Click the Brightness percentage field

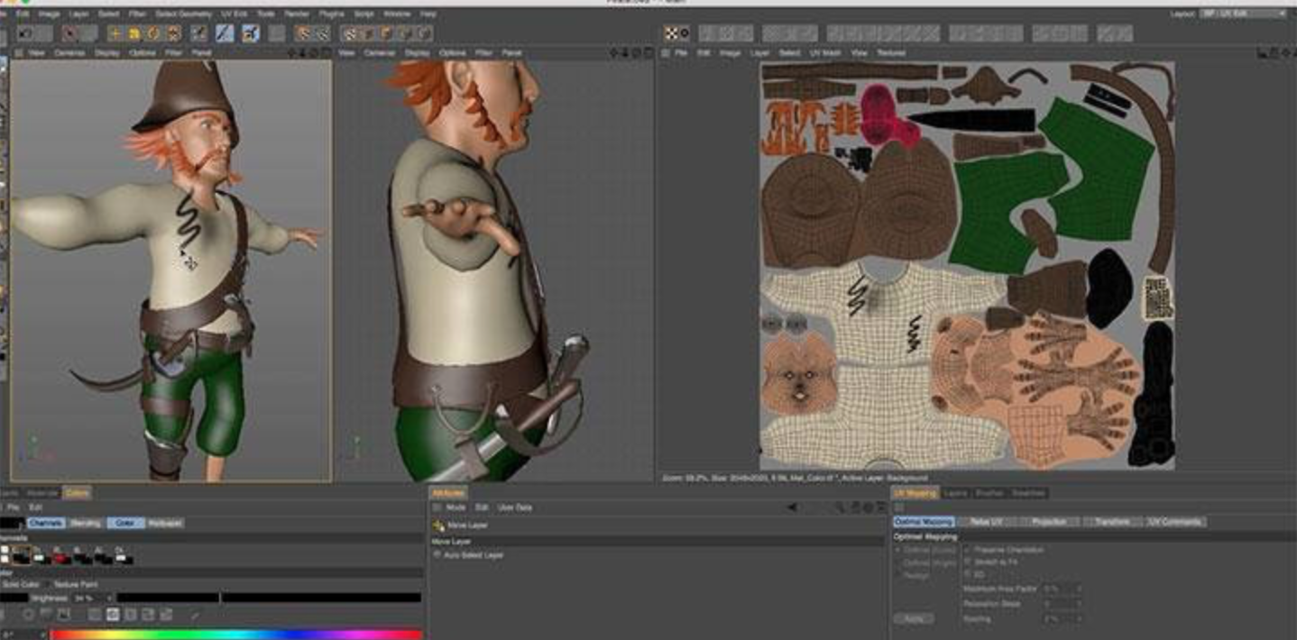tap(90, 598)
